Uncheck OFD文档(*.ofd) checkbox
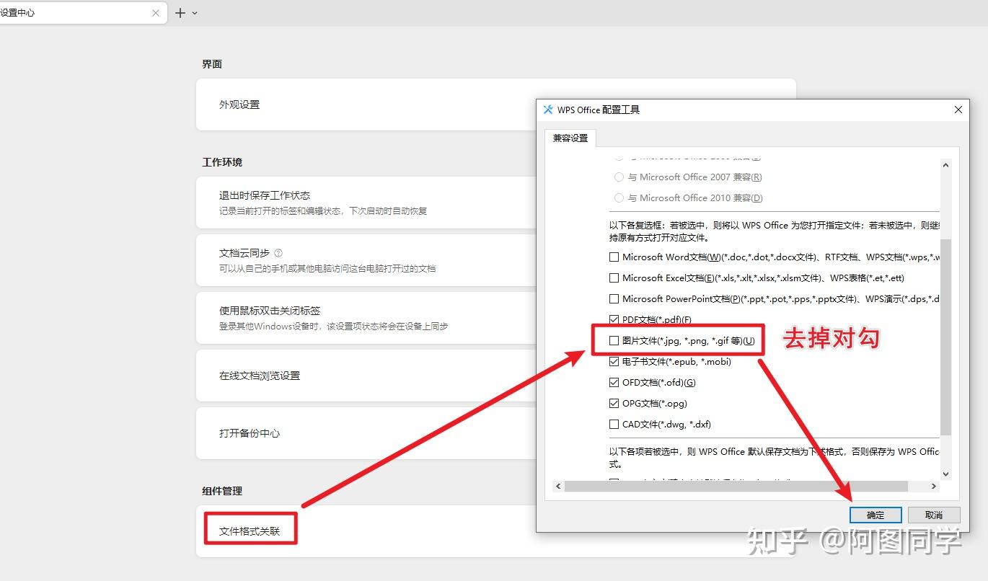 [614, 382]
